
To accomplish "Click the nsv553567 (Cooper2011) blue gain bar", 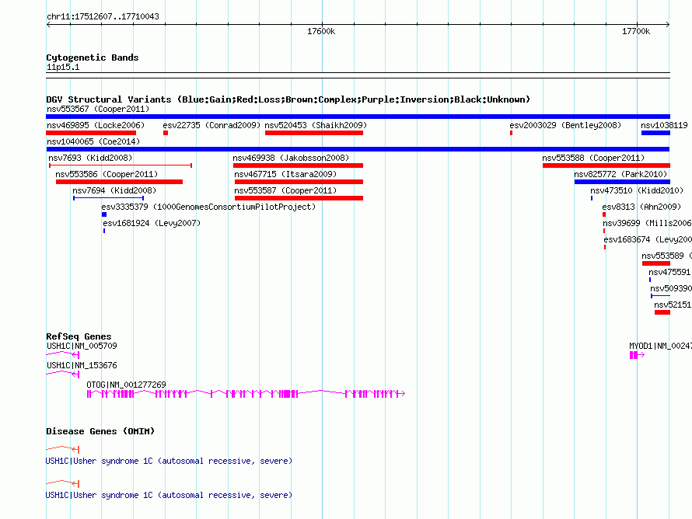I will [358, 117].
